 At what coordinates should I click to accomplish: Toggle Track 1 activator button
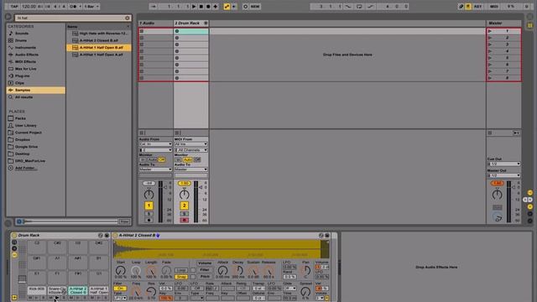[x=149, y=206]
